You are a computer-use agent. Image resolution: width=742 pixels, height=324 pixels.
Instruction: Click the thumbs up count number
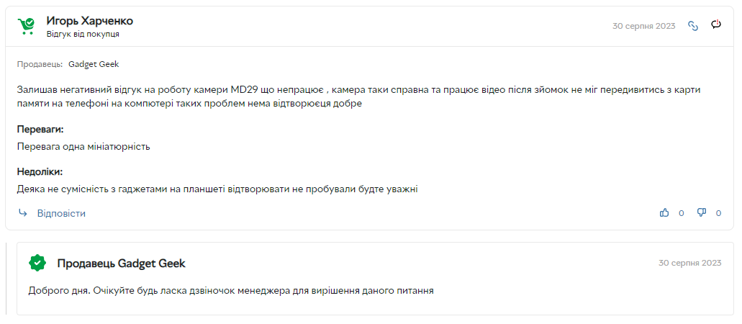tap(682, 214)
